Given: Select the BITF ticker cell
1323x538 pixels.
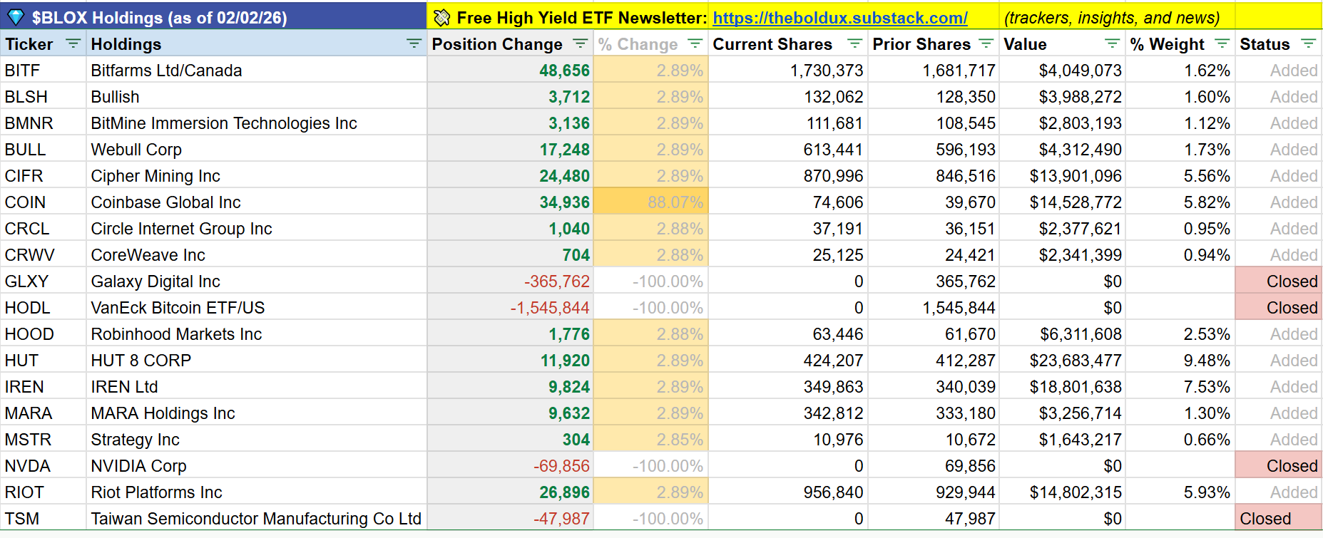Looking at the screenshot, I should tap(44, 70).
